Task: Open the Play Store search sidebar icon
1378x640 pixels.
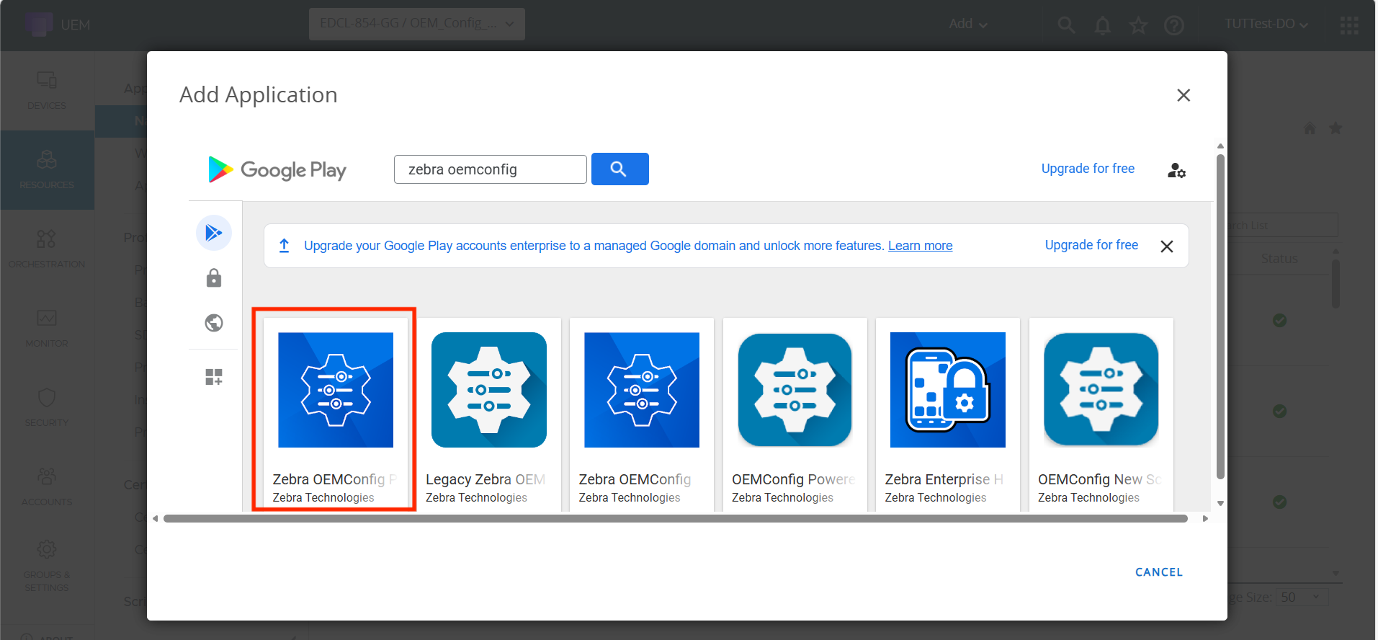Action: [x=214, y=233]
